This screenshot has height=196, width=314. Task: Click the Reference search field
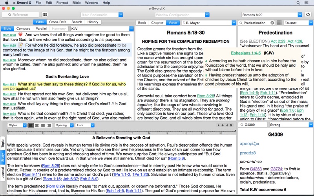click(20, 15)
